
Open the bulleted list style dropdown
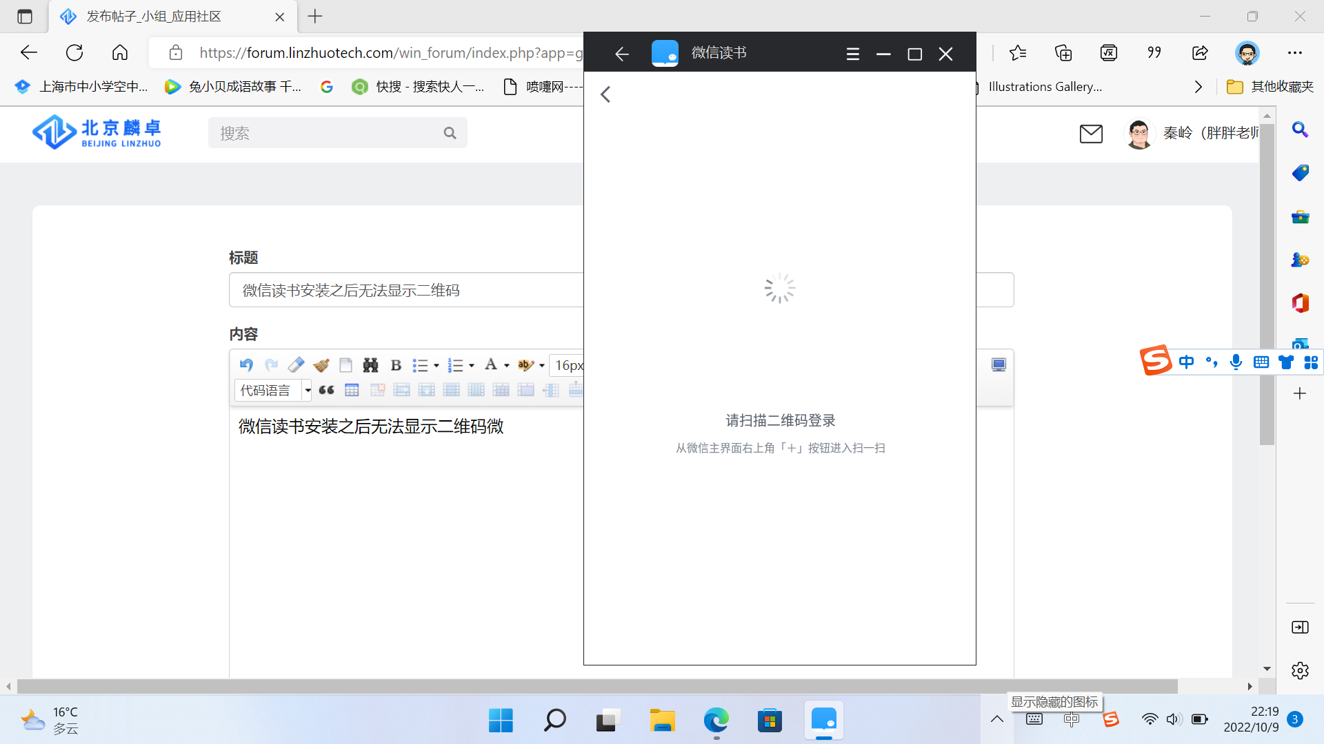pos(436,366)
